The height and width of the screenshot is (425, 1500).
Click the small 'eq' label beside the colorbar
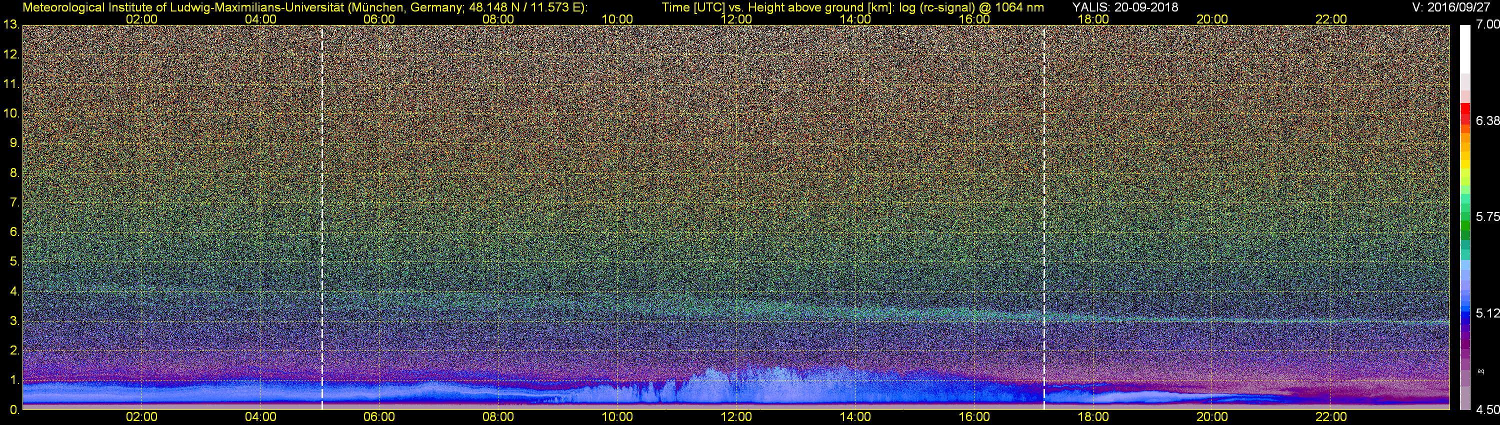(x=1481, y=371)
